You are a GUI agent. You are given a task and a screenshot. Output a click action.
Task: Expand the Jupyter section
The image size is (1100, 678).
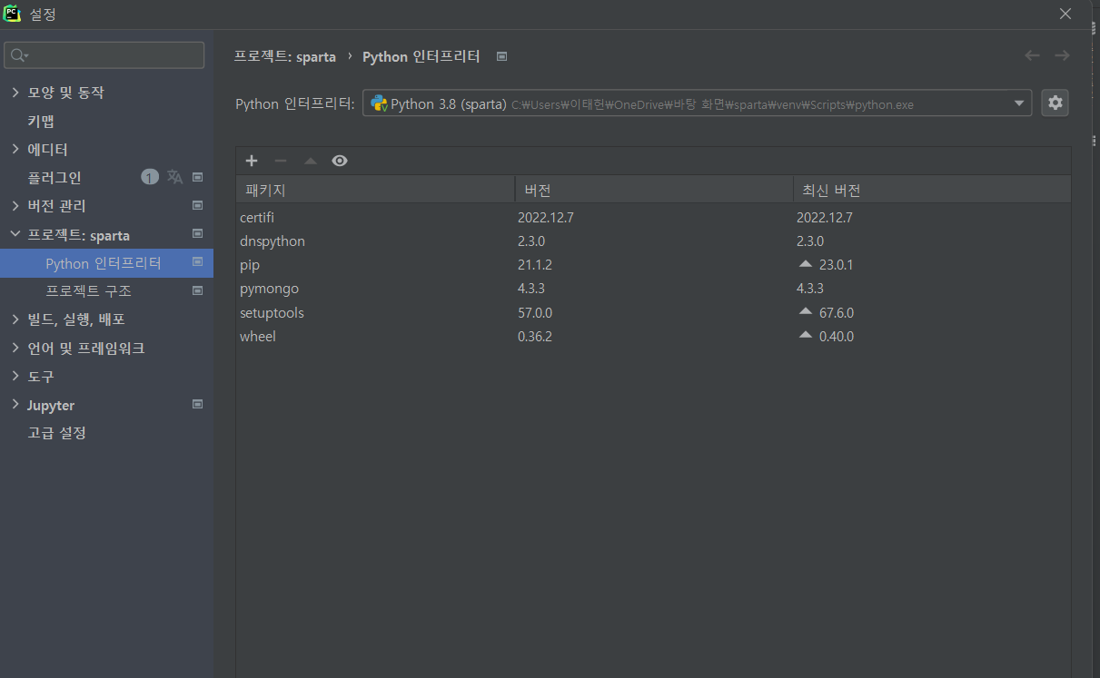[x=15, y=405]
